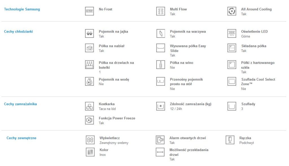Click the water container droplet icon
Viewport: 289px width, 166px height.
click(x=89, y=81)
